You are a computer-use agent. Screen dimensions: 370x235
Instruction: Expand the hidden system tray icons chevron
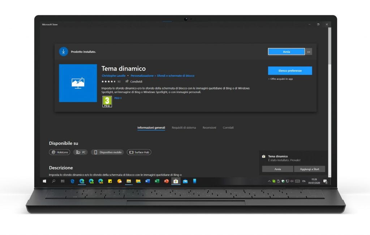(268, 181)
